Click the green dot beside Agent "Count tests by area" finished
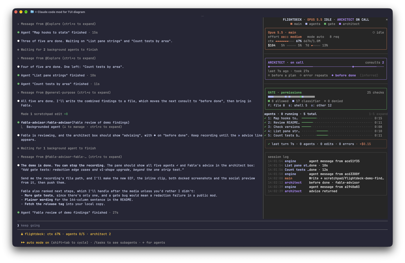Image resolution: width=405 pixels, height=263 pixels. 18,84
